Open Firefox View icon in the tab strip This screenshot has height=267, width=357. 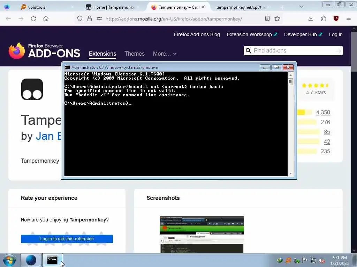7,7
